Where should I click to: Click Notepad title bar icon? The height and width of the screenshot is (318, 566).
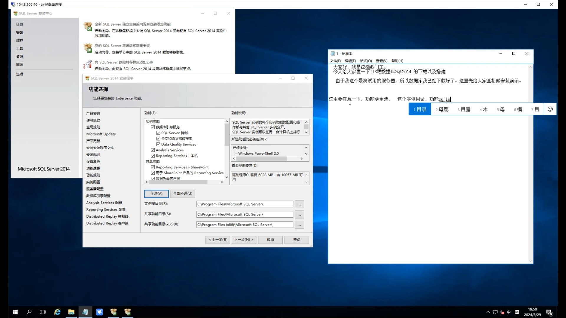click(x=333, y=54)
